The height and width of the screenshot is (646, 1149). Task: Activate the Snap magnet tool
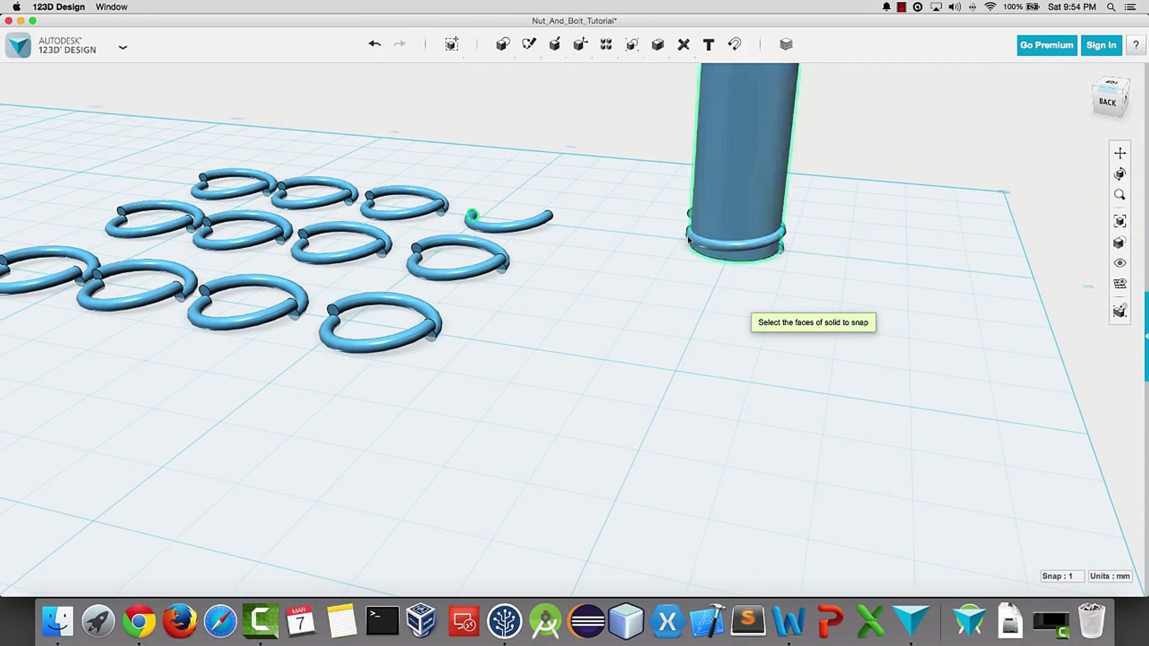tap(735, 44)
